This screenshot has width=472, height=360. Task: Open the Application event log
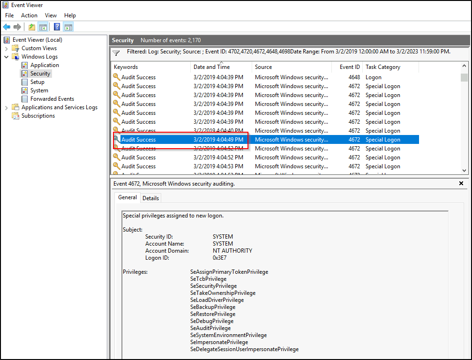(x=45, y=65)
